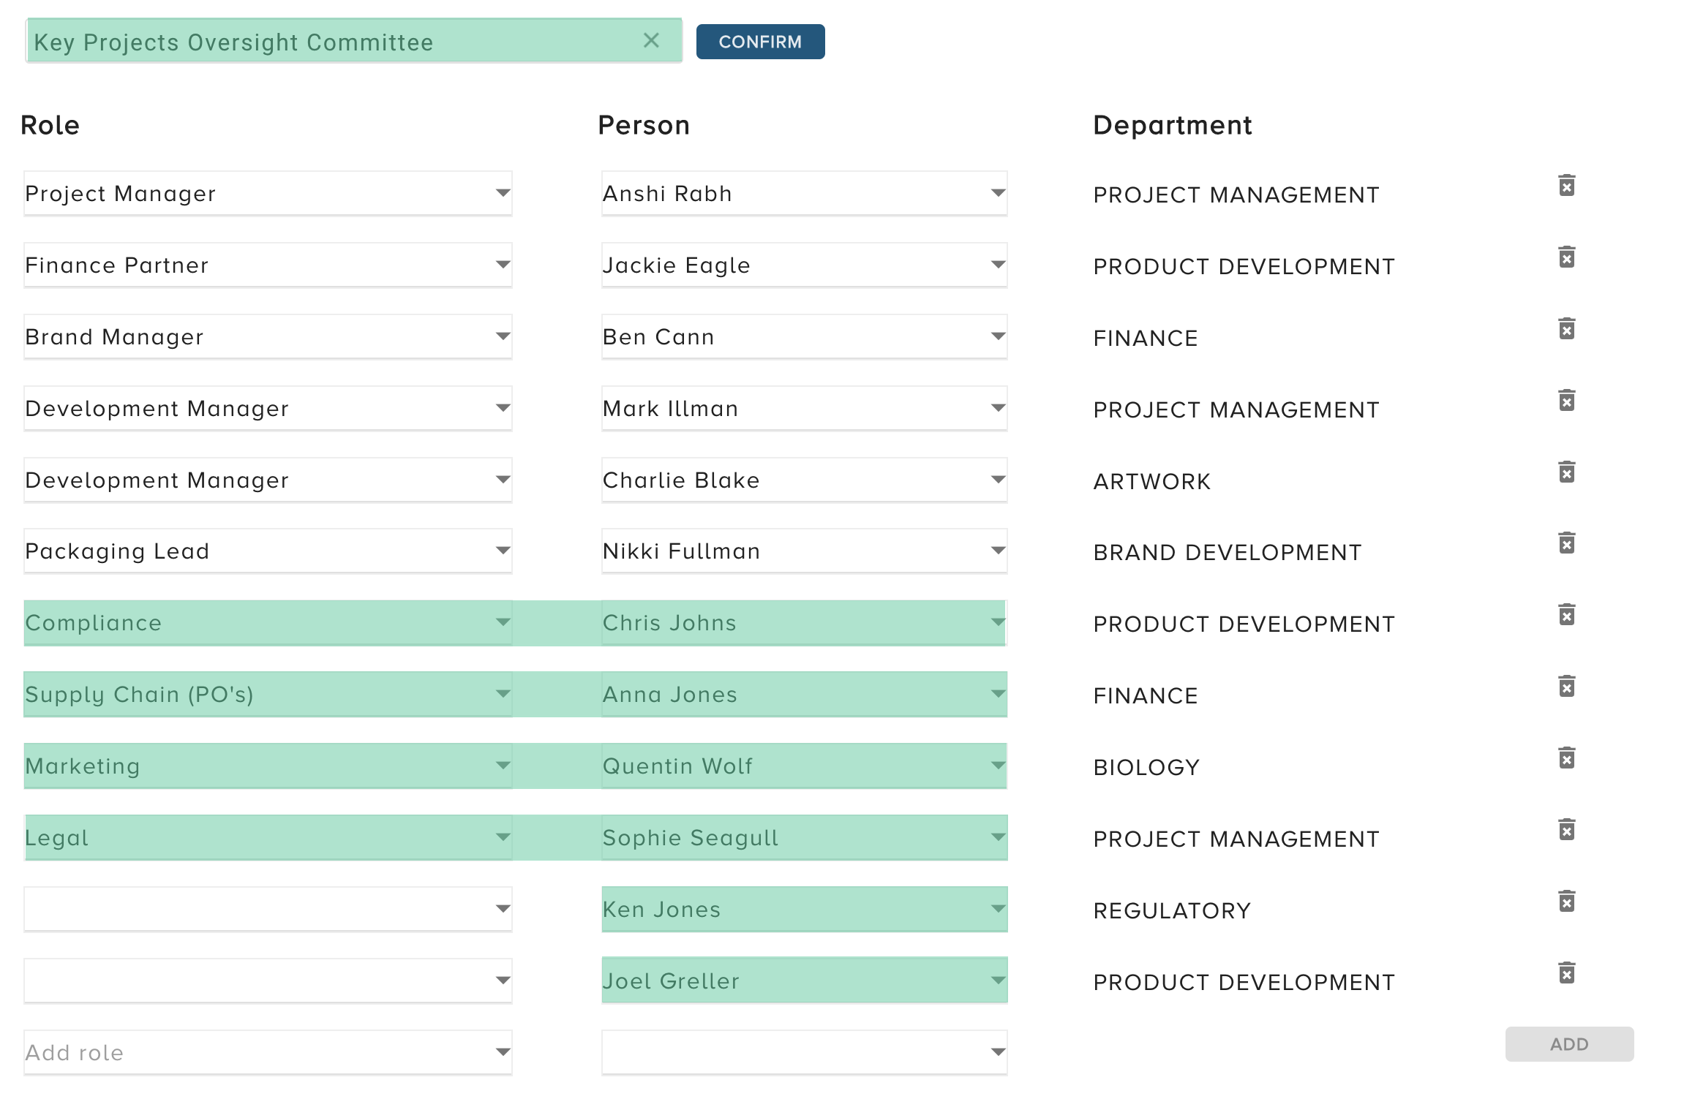The image size is (1684, 1099).
Task: Remove the Mark Illman development manager row
Action: 1566,401
